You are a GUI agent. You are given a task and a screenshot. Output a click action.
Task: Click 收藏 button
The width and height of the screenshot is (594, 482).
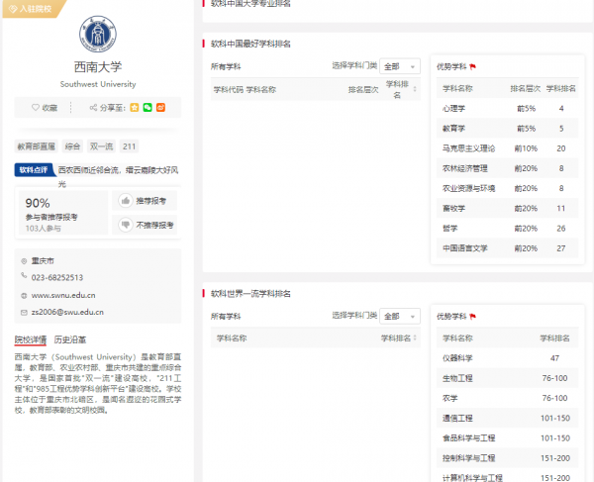[x=45, y=108]
